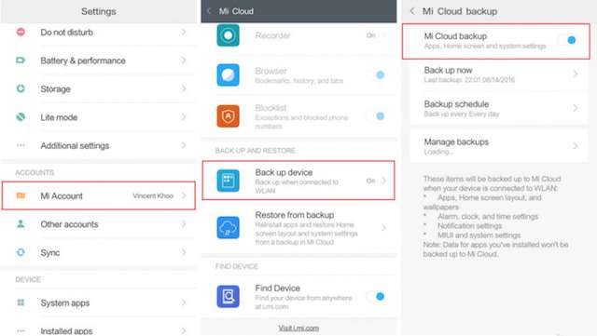The image size is (597, 336).
Task: Tap the Blocklist label
Action: tap(271, 108)
